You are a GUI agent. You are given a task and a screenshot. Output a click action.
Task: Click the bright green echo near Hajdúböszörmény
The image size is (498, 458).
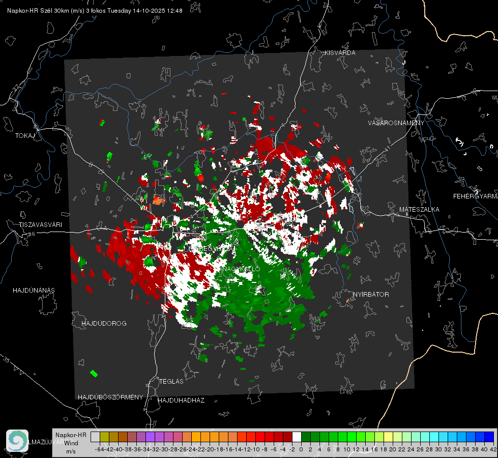point(94,373)
